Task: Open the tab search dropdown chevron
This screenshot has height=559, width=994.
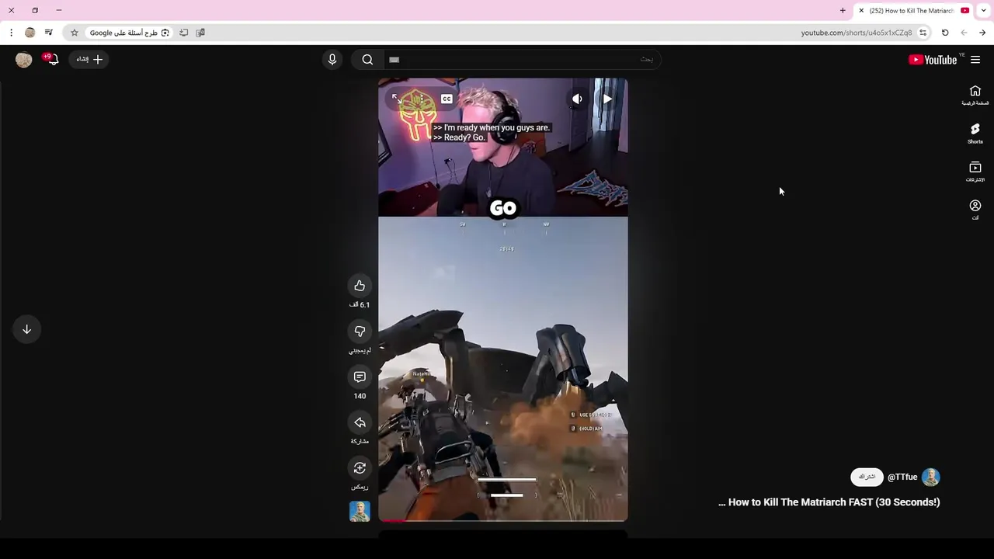Action: (983, 11)
